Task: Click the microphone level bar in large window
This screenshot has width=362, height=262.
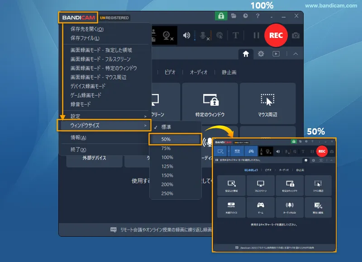Action: click(211, 36)
